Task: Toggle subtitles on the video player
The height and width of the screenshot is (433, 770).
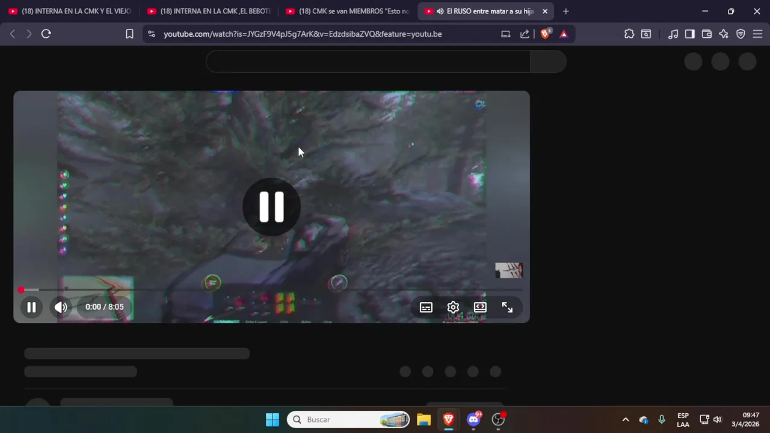Action: [426, 307]
